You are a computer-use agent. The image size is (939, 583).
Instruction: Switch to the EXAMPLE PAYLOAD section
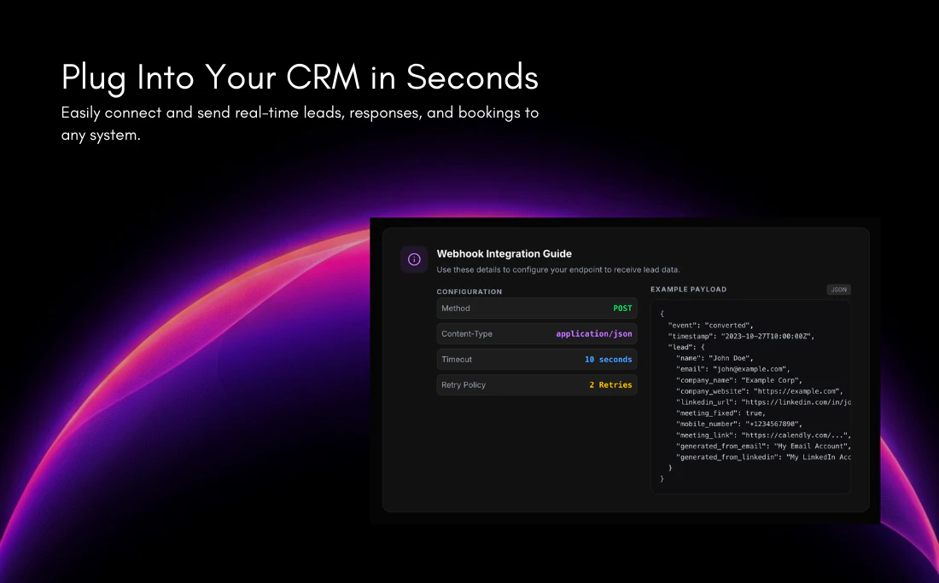click(x=688, y=289)
